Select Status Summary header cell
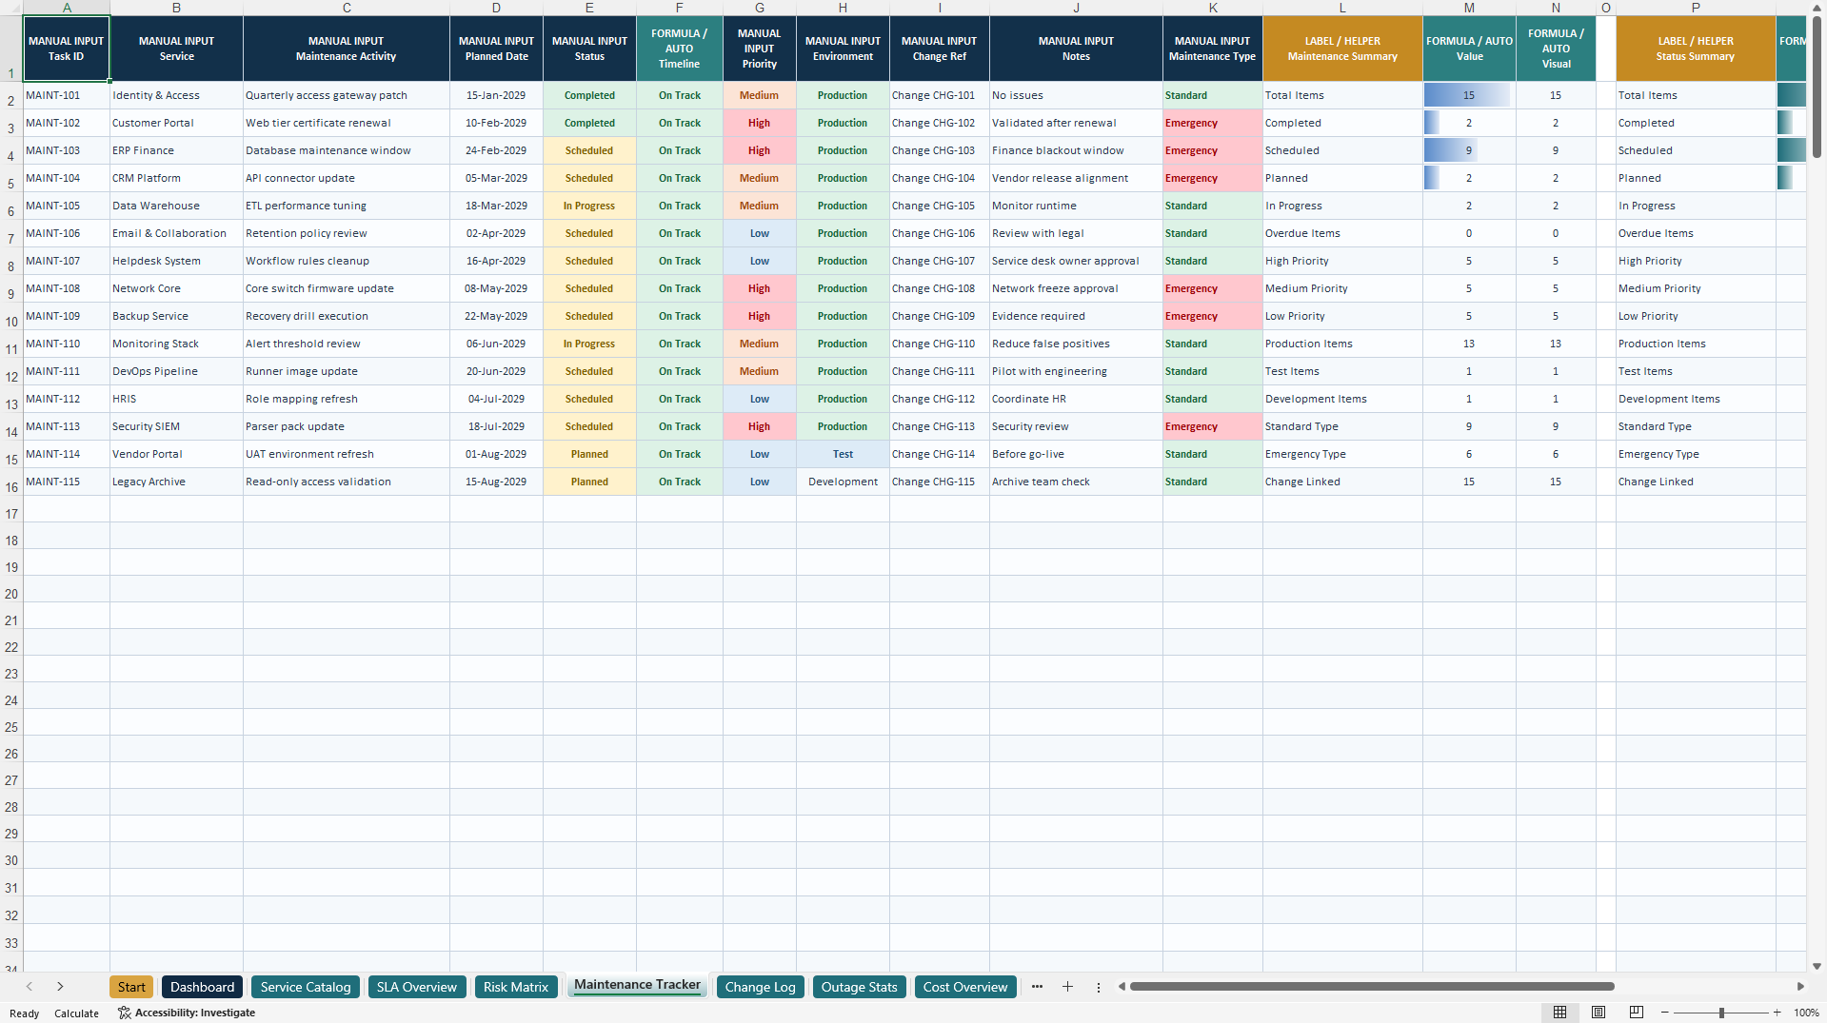Viewport: 1827px width, 1023px height. [x=1696, y=49]
